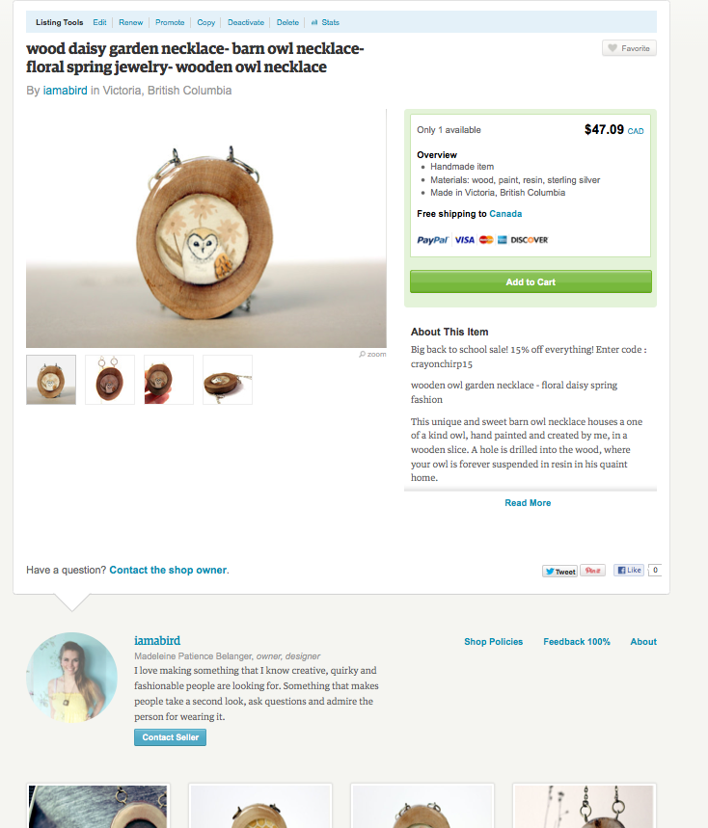
Task: Select Edit in Listing Tools bar
Action: (99, 22)
